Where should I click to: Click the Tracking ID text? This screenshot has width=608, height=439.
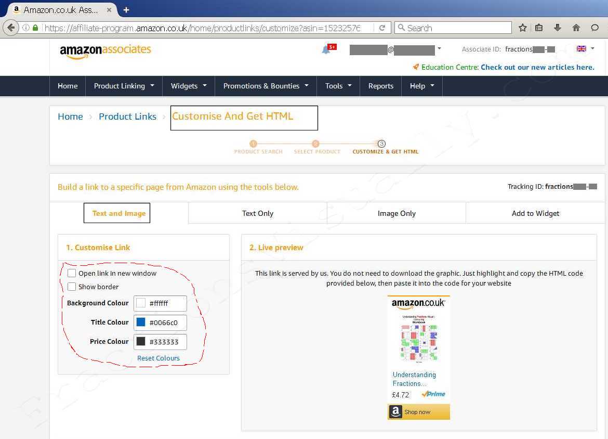point(552,187)
